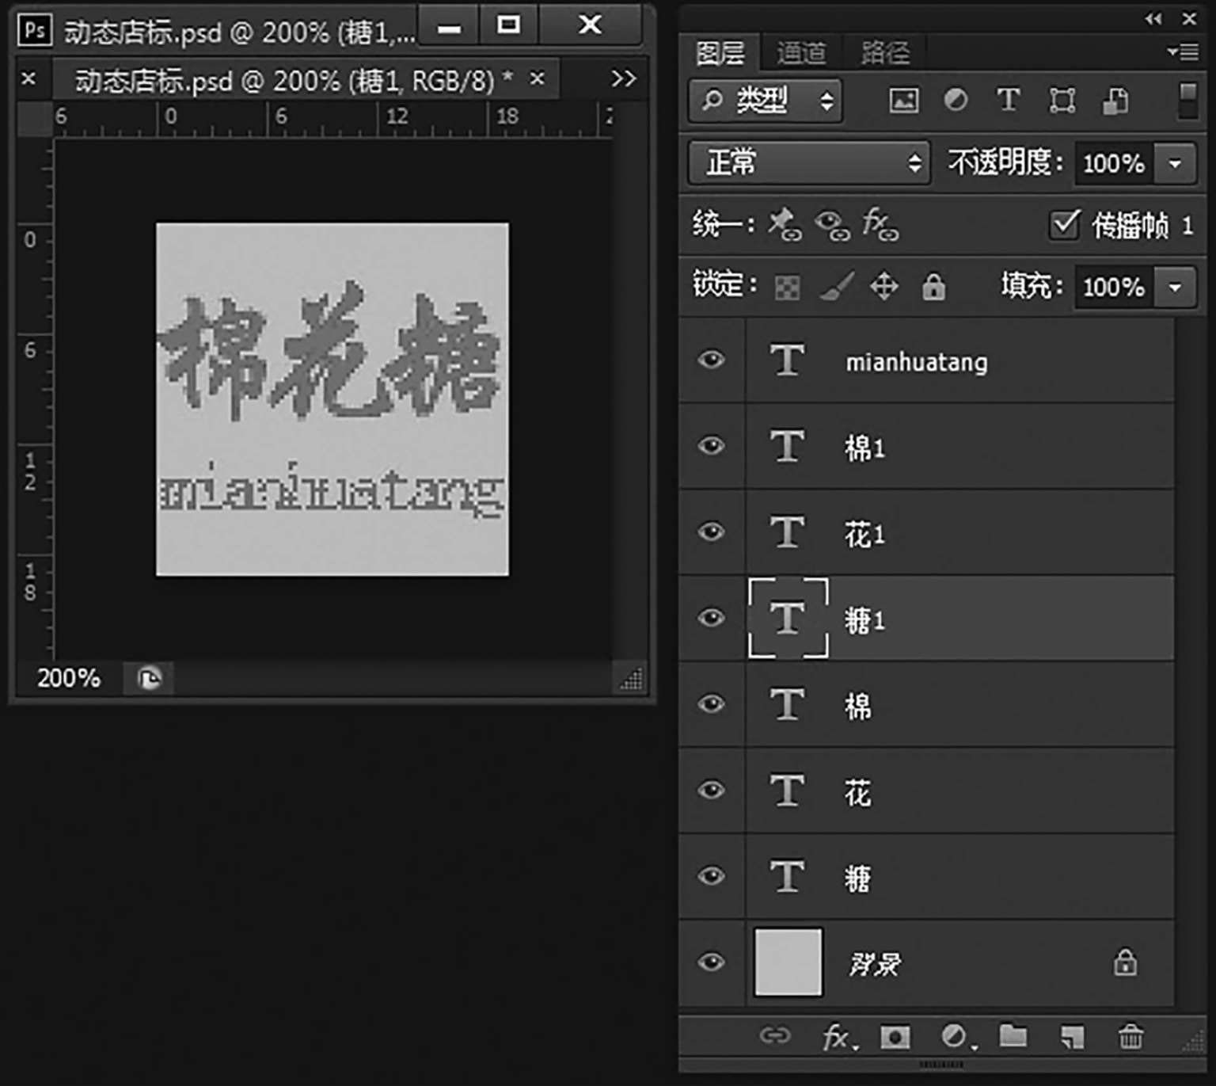The image size is (1216, 1086).
Task: Add a layer mask
Action: tap(895, 1036)
